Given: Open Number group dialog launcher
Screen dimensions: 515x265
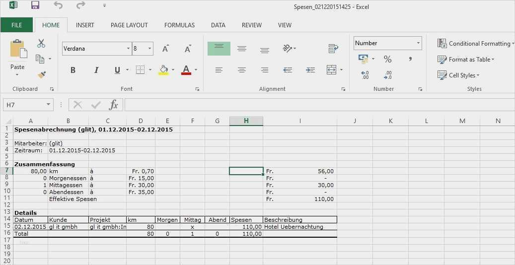Looking at the screenshot, I should [420, 89].
